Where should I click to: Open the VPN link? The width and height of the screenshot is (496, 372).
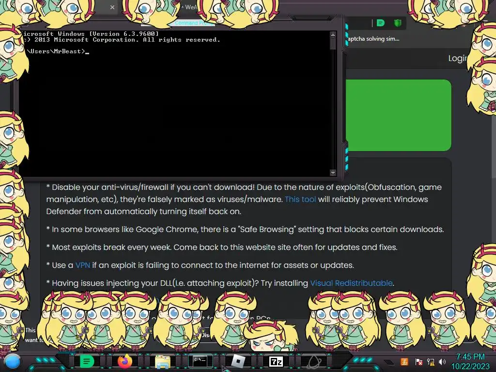click(x=82, y=265)
